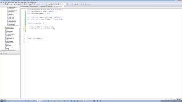
Task: Open the Project menu
Action: click(13, 2)
